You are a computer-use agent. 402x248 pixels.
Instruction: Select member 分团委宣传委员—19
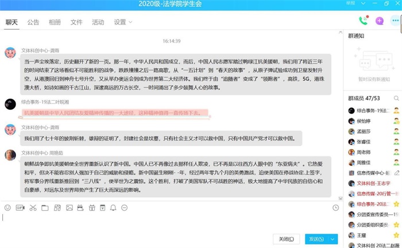click(374, 215)
